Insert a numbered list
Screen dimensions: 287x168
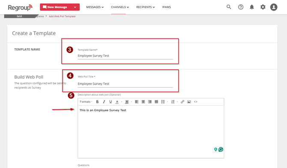[173, 102]
